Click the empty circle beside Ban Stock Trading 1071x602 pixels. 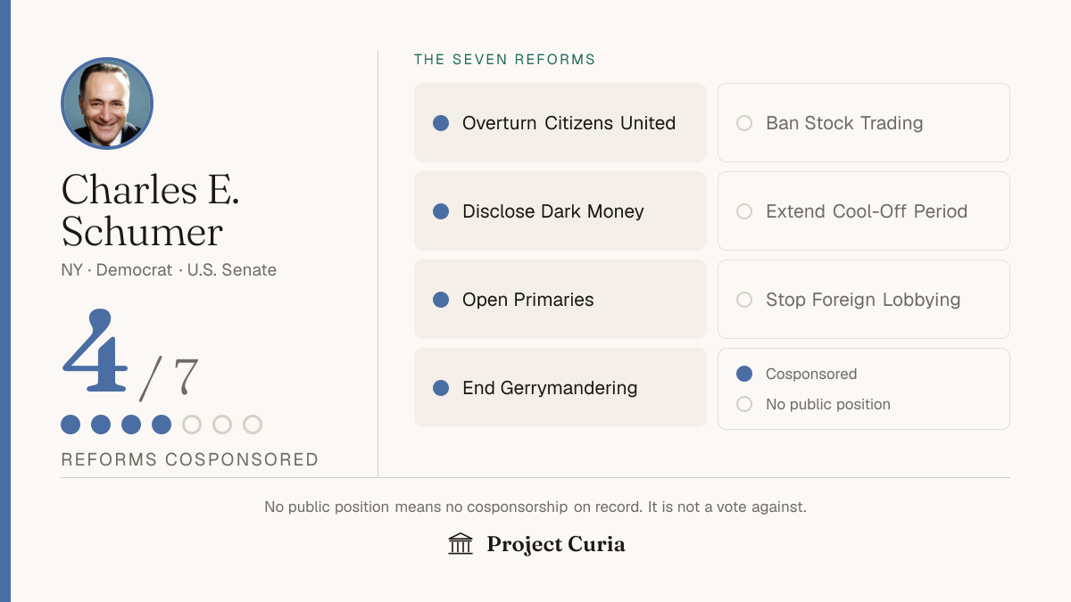tap(744, 123)
